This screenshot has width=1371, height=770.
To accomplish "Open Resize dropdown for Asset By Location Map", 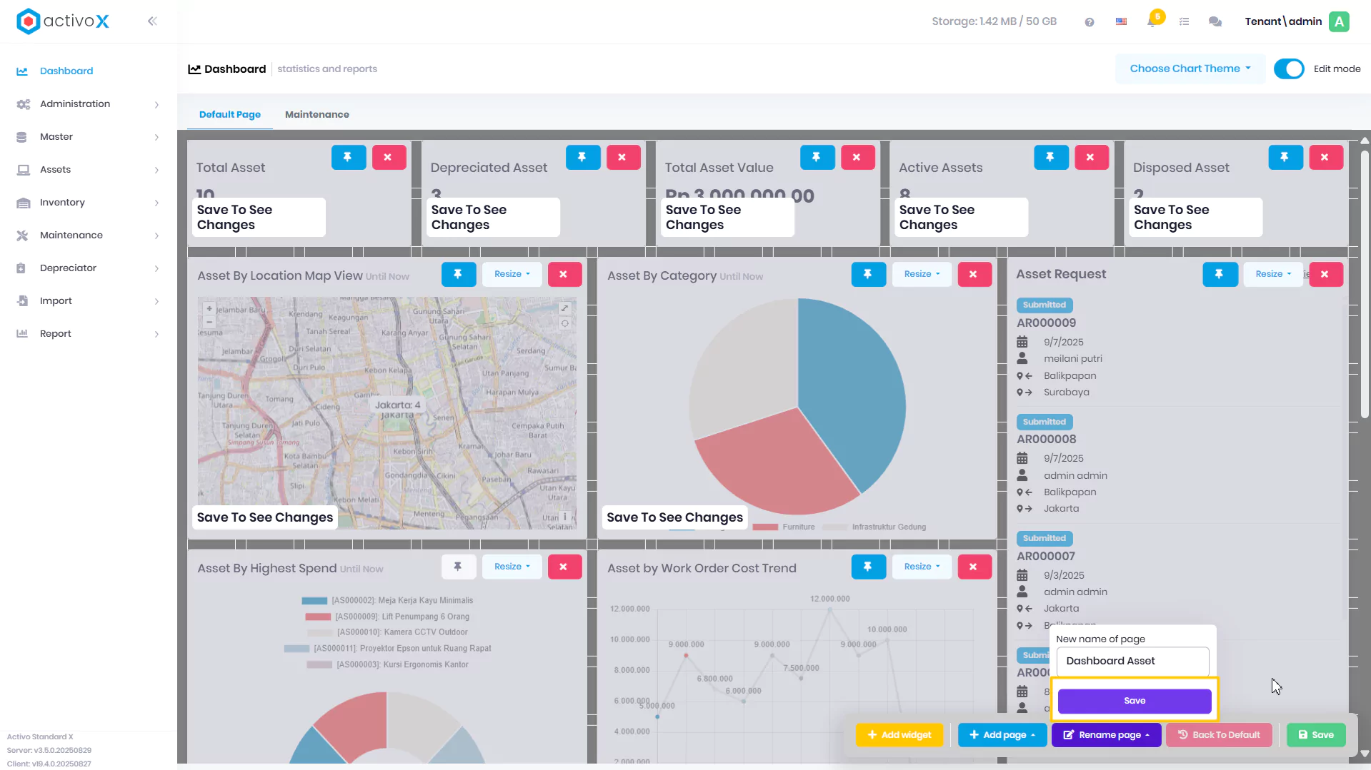I will click(x=512, y=274).
